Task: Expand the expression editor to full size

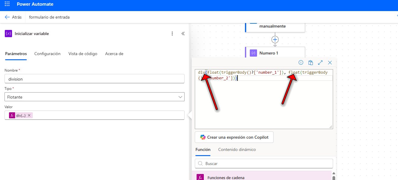Action: pos(320,63)
